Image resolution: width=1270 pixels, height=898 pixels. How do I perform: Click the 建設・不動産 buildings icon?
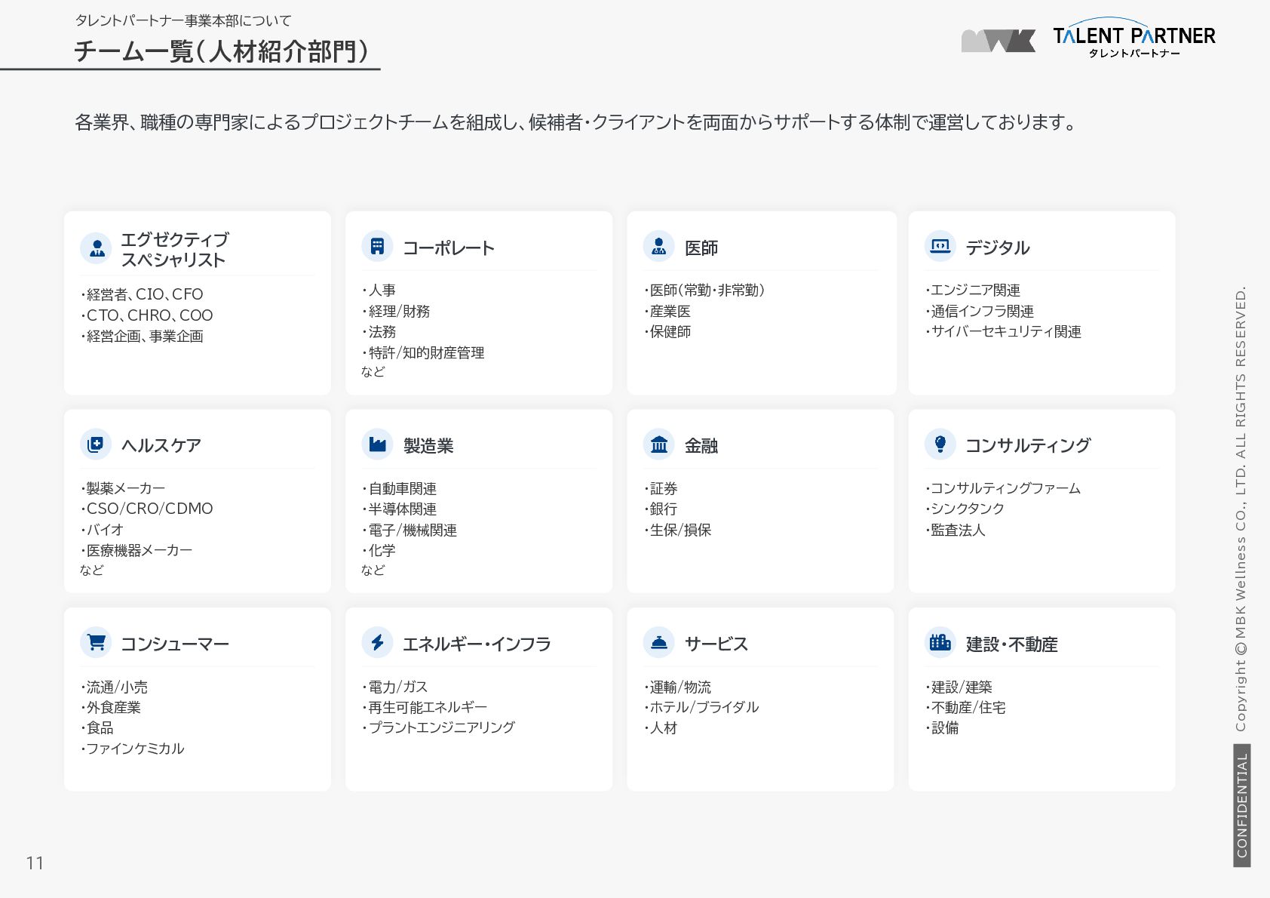click(940, 643)
